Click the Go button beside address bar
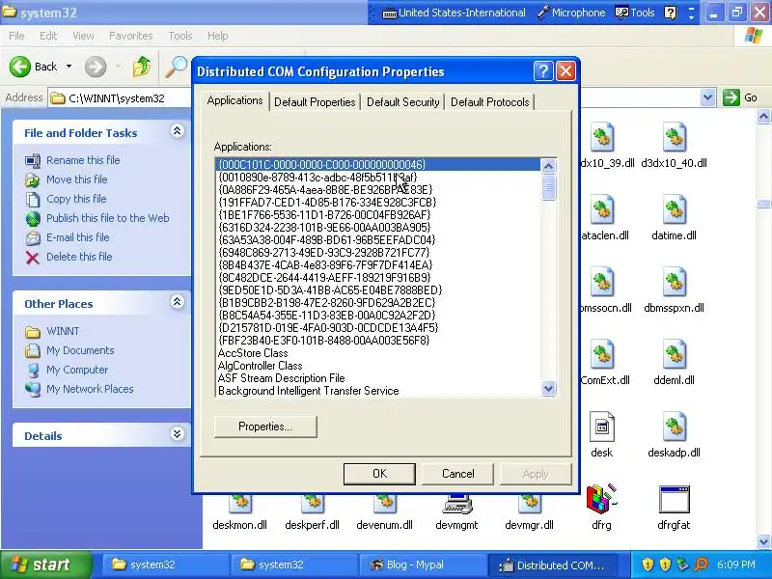The image size is (772, 579). 739,97
